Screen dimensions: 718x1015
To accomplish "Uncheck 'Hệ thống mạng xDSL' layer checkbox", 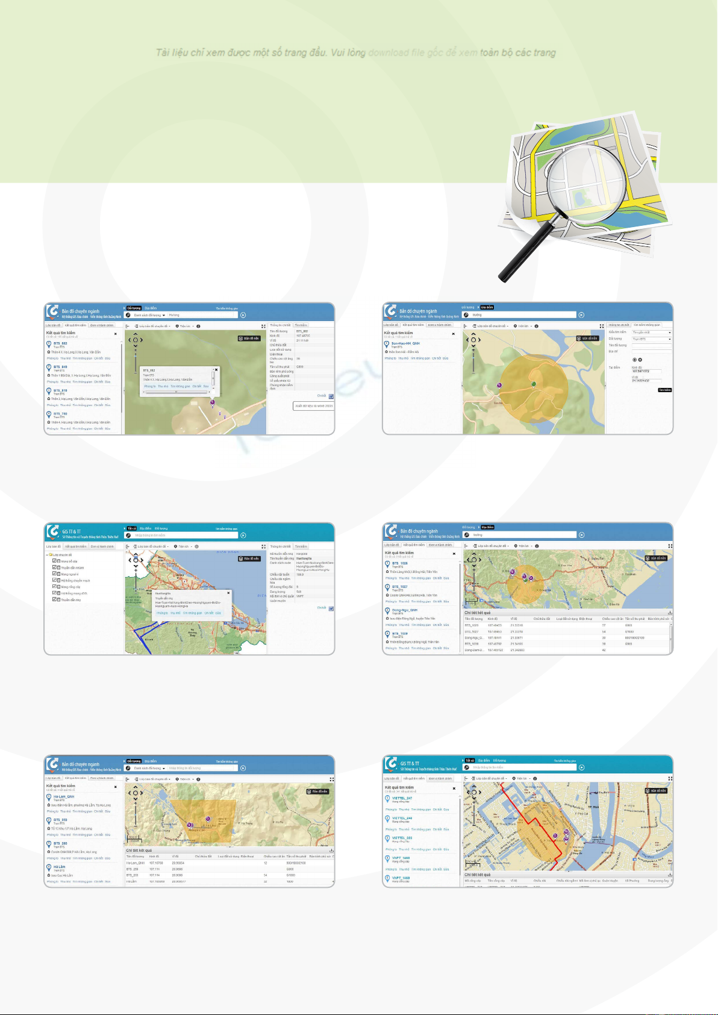I will pos(54,593).
